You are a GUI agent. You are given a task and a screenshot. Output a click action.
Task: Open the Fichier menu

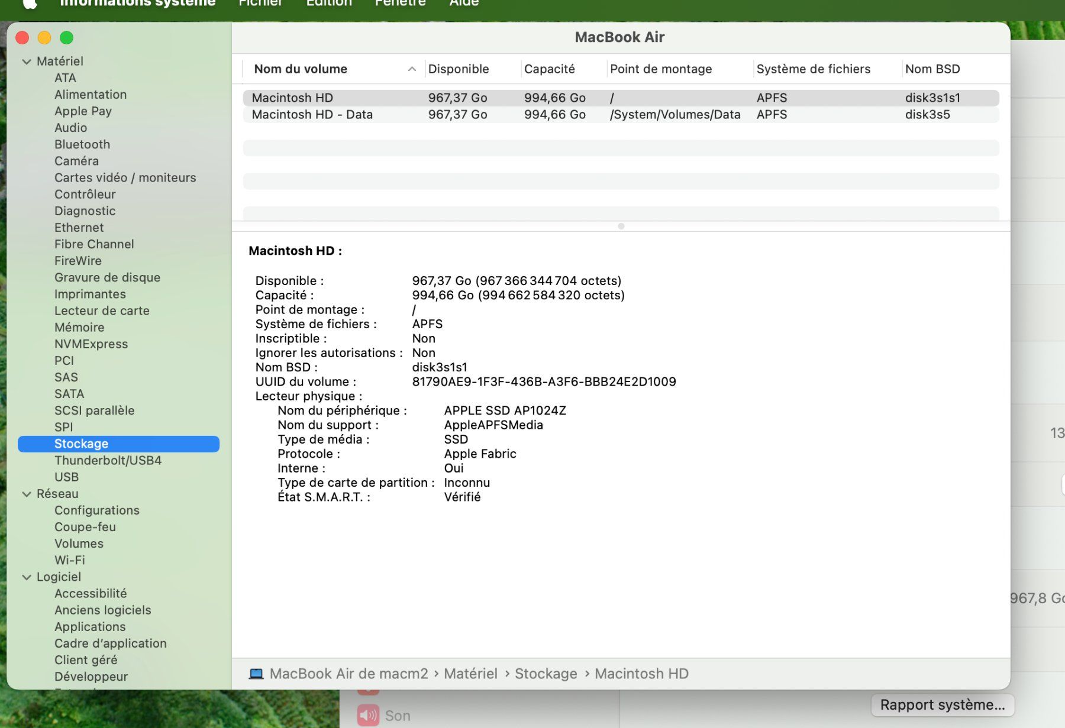pyautogui.click(x=260, y=4)
